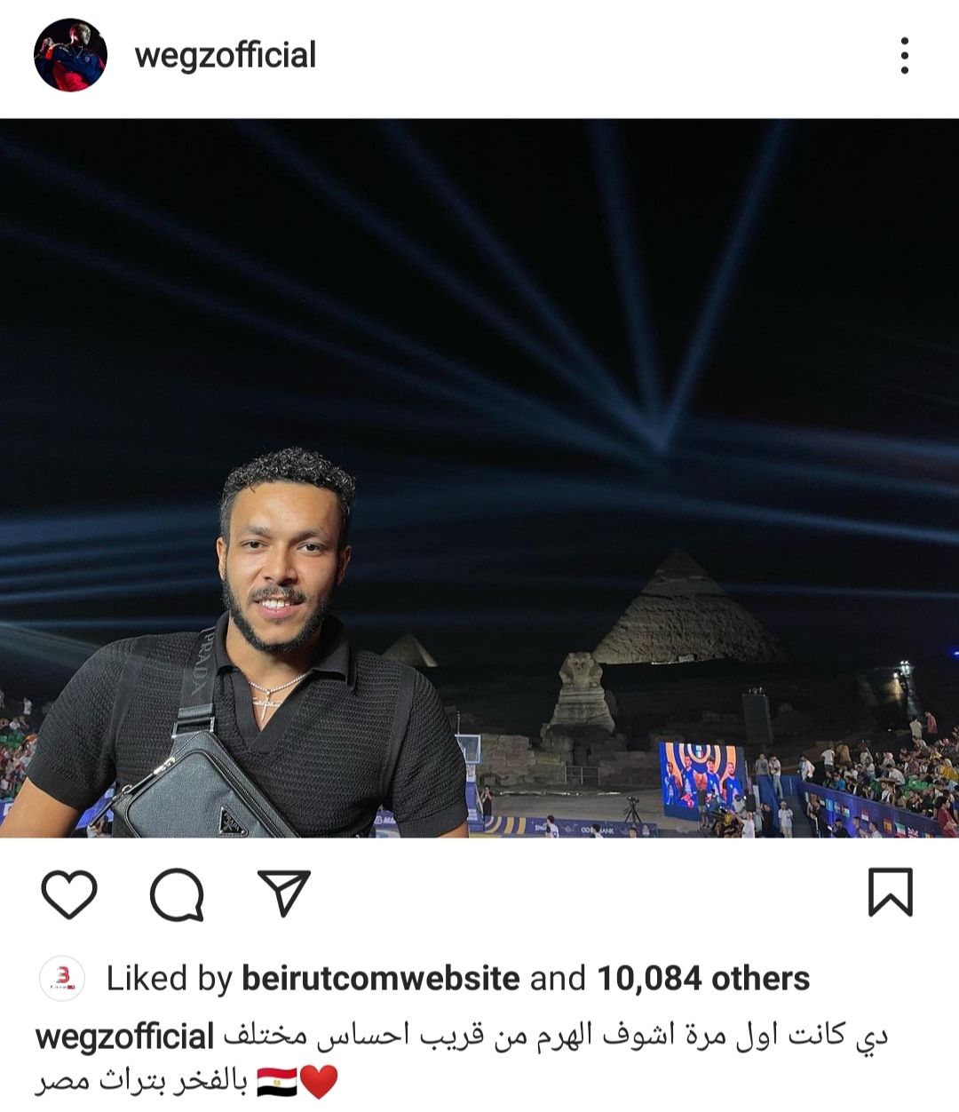This screenshot has height=1112, width=959.
Task: Share the post via paper plane icon
Action: click(x=283, y=892)
